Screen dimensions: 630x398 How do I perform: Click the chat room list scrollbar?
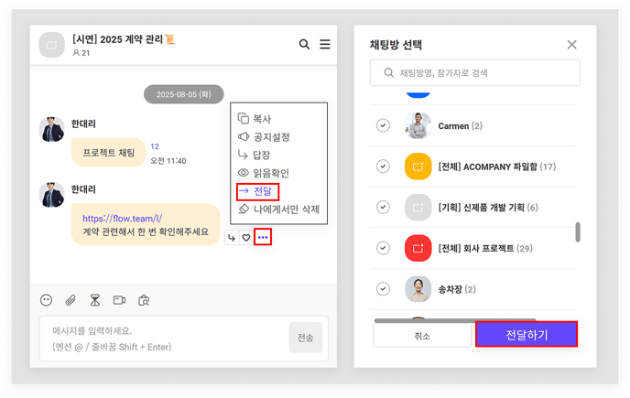tap(577, 232)
